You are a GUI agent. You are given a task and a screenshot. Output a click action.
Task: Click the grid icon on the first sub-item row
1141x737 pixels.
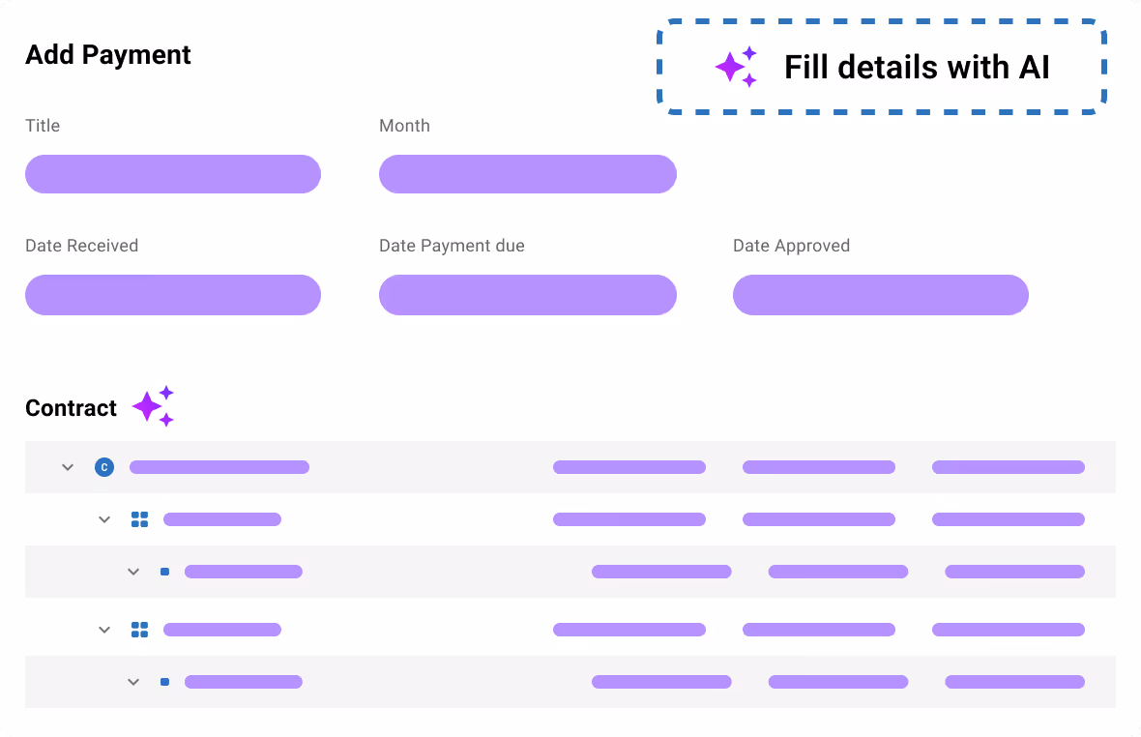(x=139, y=518)
